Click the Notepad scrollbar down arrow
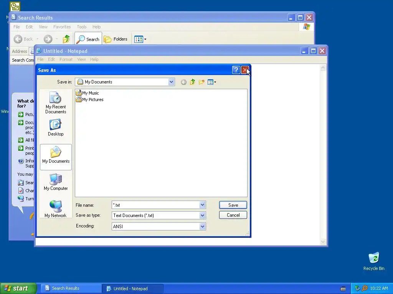The image size is (393, 294). pyautogui.click(x=323, y=242)
